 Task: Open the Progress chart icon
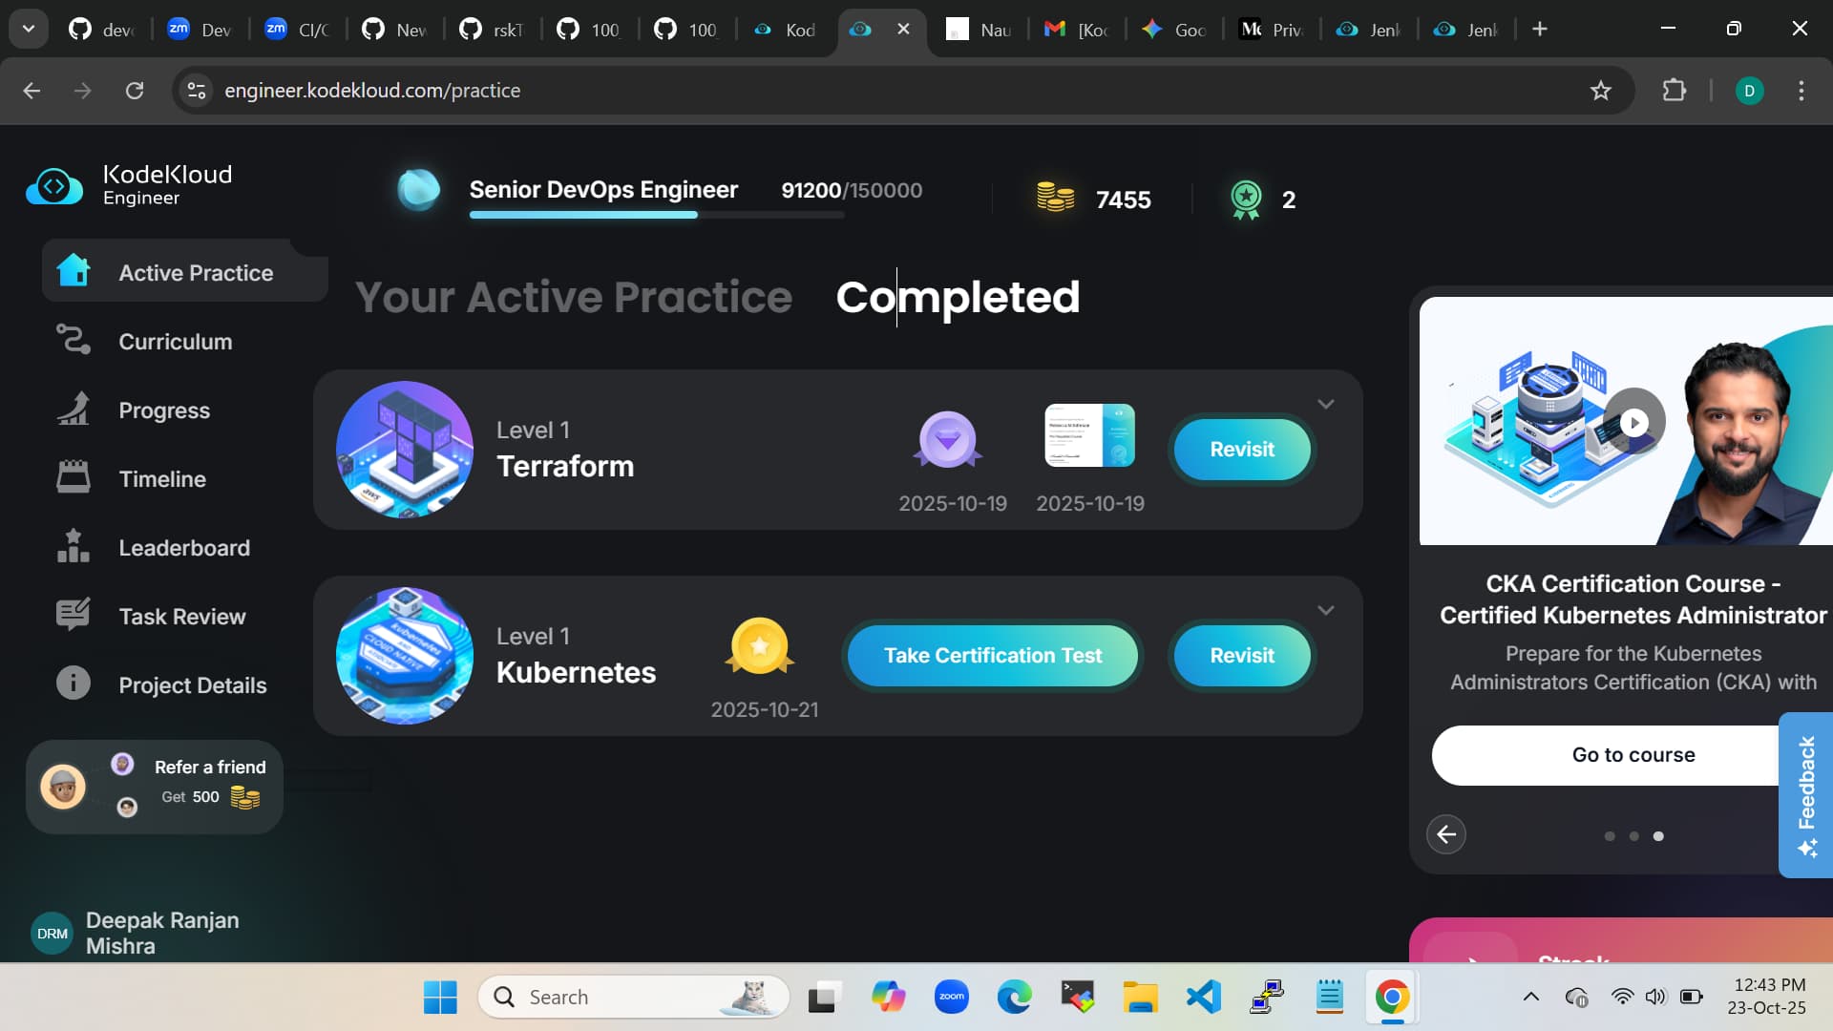tap(73, 410)
